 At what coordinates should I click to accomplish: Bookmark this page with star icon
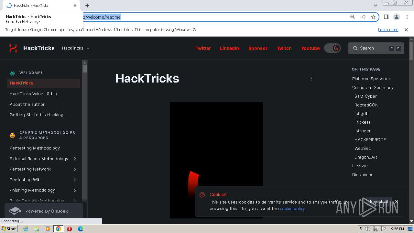[x=373, y=17]
